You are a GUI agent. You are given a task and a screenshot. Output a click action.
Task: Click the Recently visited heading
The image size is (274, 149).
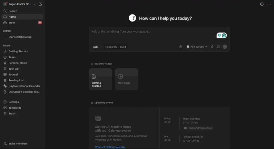tap(103, 64)
